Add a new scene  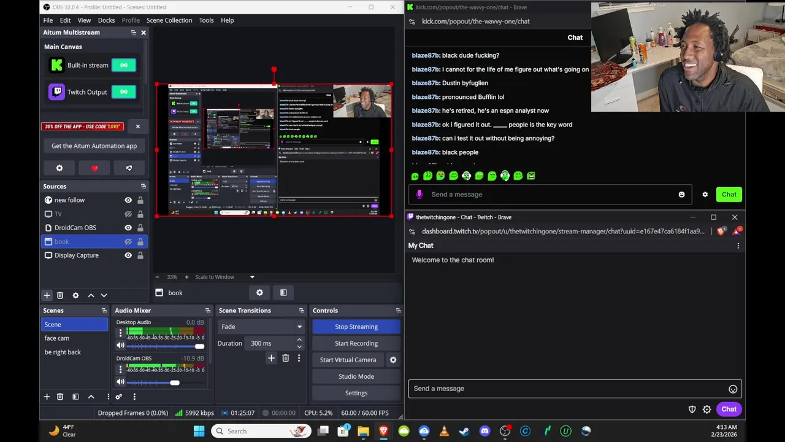(x=47, y=397)
